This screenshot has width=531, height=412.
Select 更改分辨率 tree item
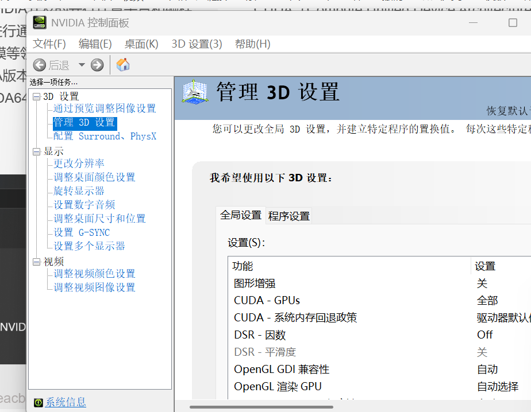(79, 164)
